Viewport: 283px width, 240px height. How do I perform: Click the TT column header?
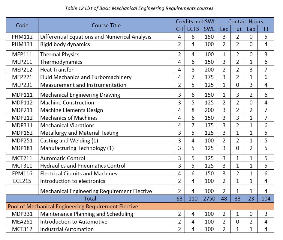point(265,29)
